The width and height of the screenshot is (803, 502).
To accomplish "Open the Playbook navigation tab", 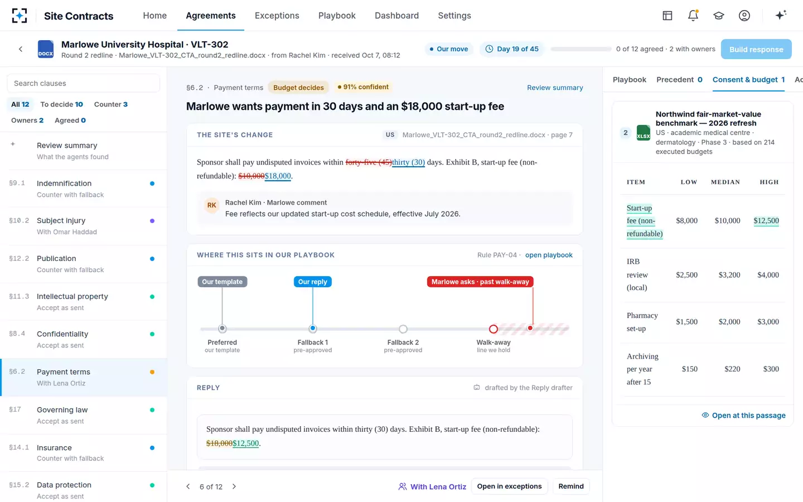I will click(337, 16).
